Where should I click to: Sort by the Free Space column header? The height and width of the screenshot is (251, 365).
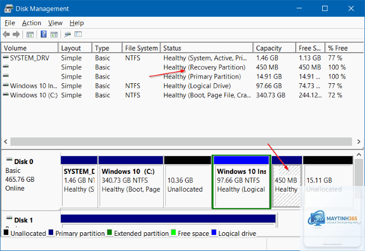click(311, 48)
